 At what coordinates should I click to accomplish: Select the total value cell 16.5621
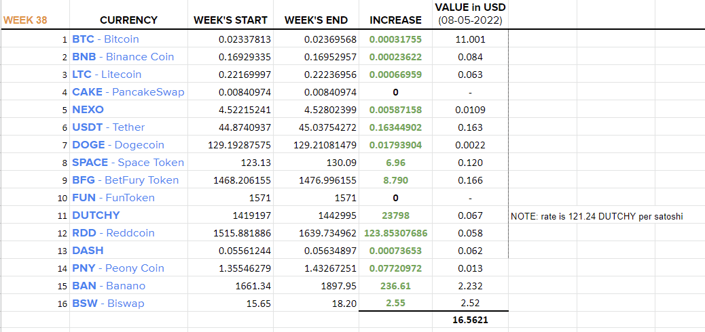coord(470,320)
